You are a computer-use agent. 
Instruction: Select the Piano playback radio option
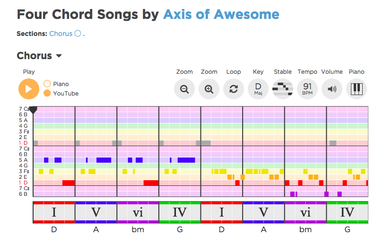point(47,84)
